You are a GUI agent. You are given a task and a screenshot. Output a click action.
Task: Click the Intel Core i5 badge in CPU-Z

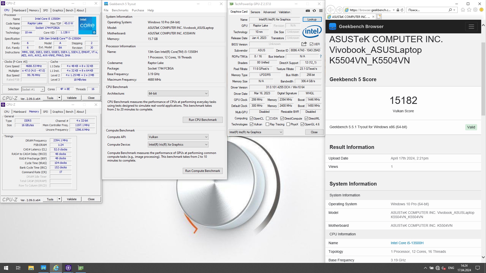click(87, 25)
